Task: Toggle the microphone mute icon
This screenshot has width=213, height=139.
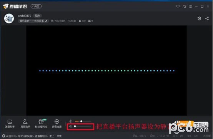Action: tap(70, 121)
